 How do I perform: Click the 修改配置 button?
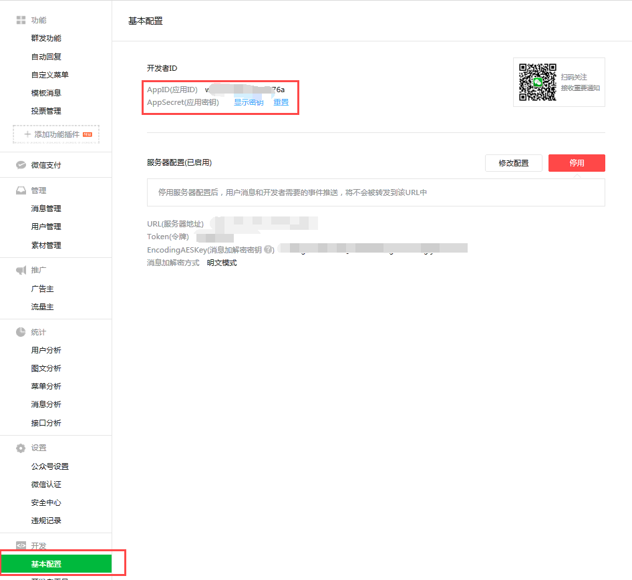click(x=514, y=163)
